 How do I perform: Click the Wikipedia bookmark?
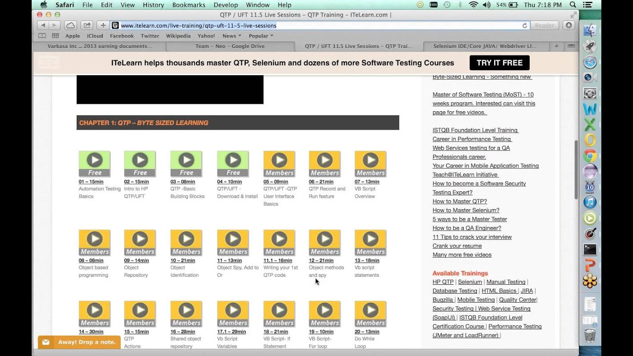point(178,36)
